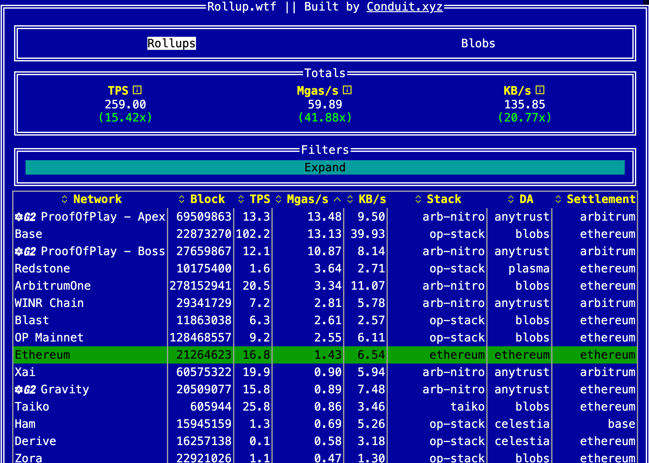This screenshot has width=649, height=463.
Task: Select the Derive network name
Action: pos(35,441)
